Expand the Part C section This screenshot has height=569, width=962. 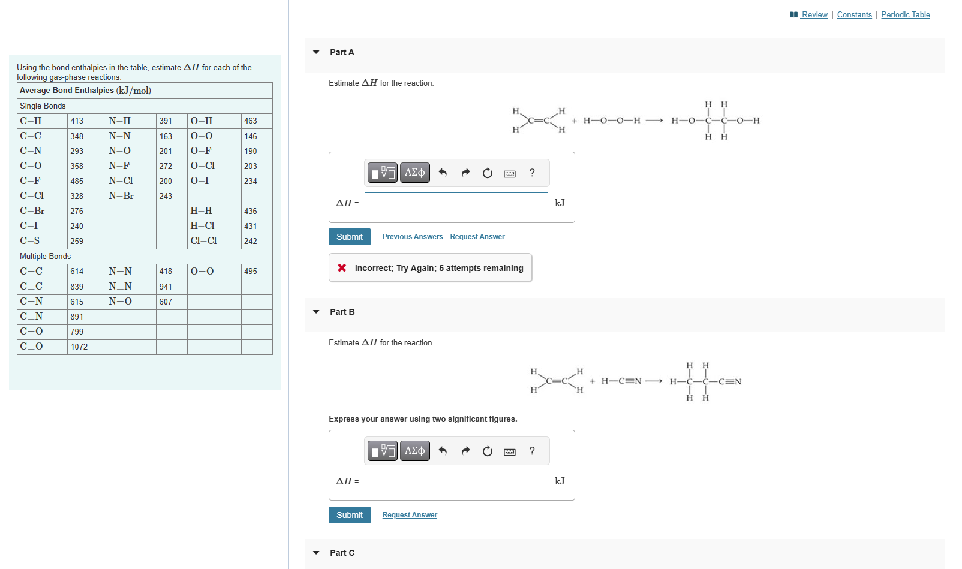coord(316,552)
